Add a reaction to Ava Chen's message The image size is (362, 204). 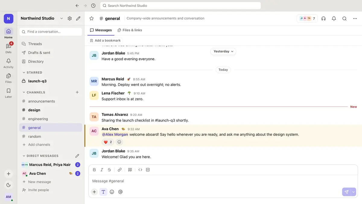pyautogui.click(x=119, y=142)
